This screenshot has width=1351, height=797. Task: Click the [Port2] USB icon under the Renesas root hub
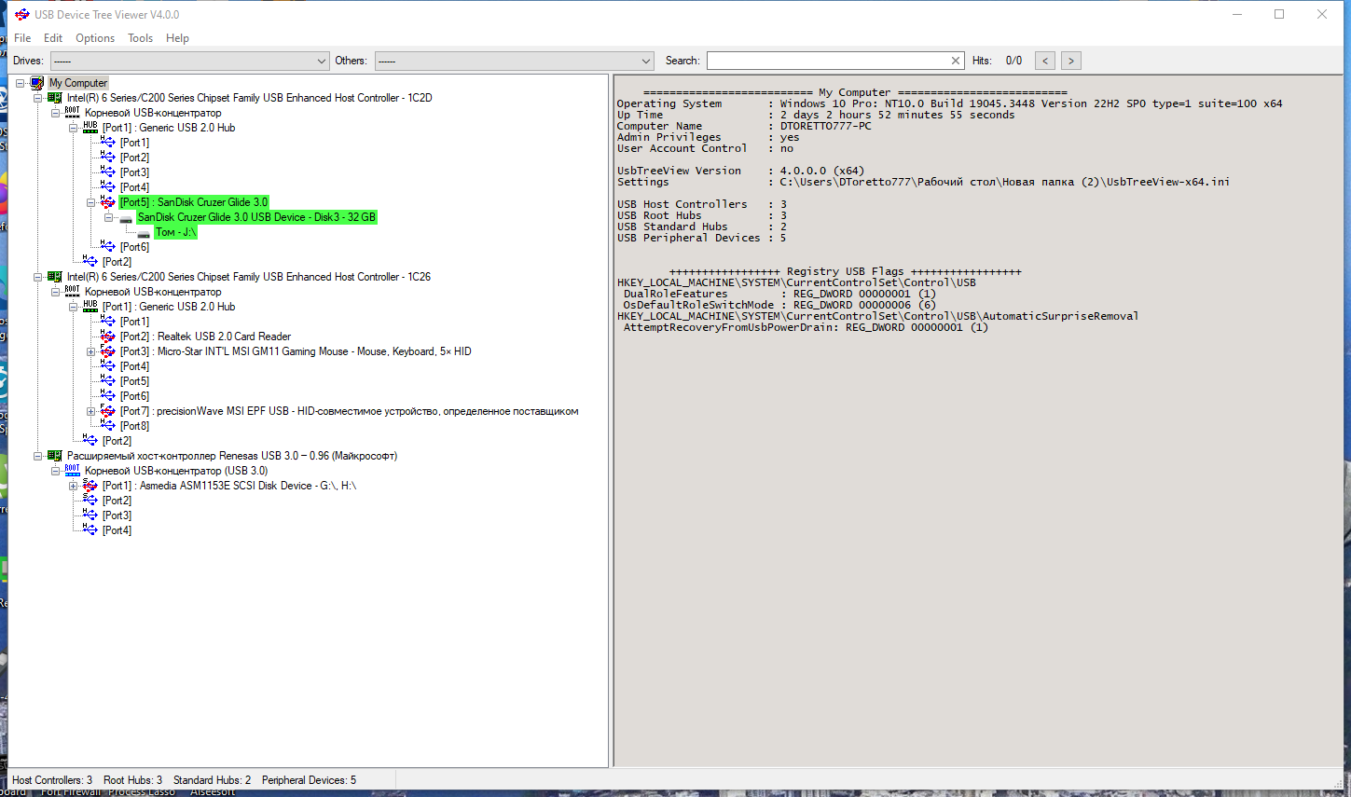click(90, 501)
